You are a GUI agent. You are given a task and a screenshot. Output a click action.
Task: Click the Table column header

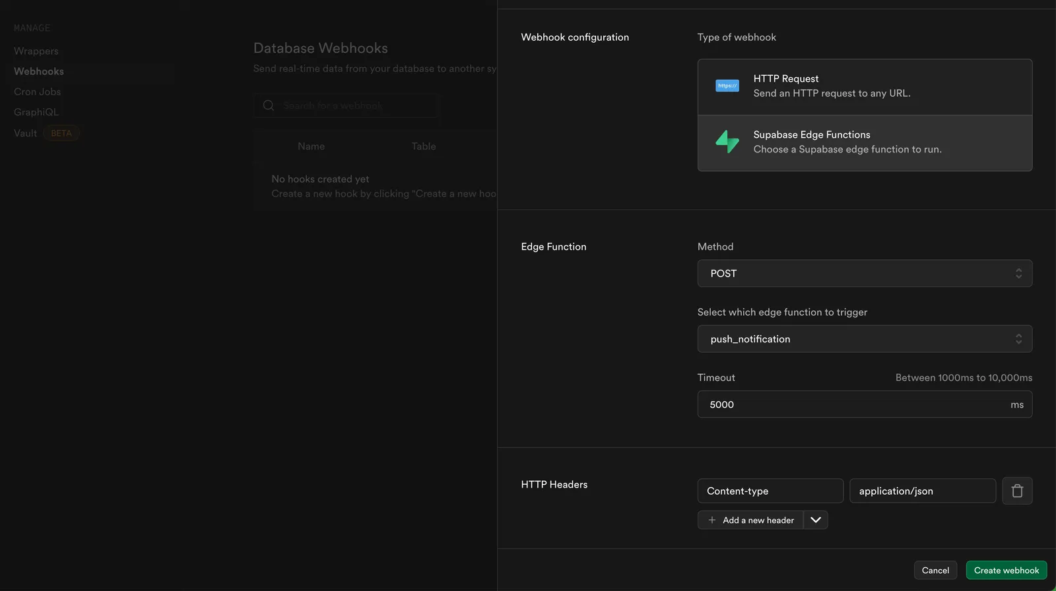tap(424, 146)
